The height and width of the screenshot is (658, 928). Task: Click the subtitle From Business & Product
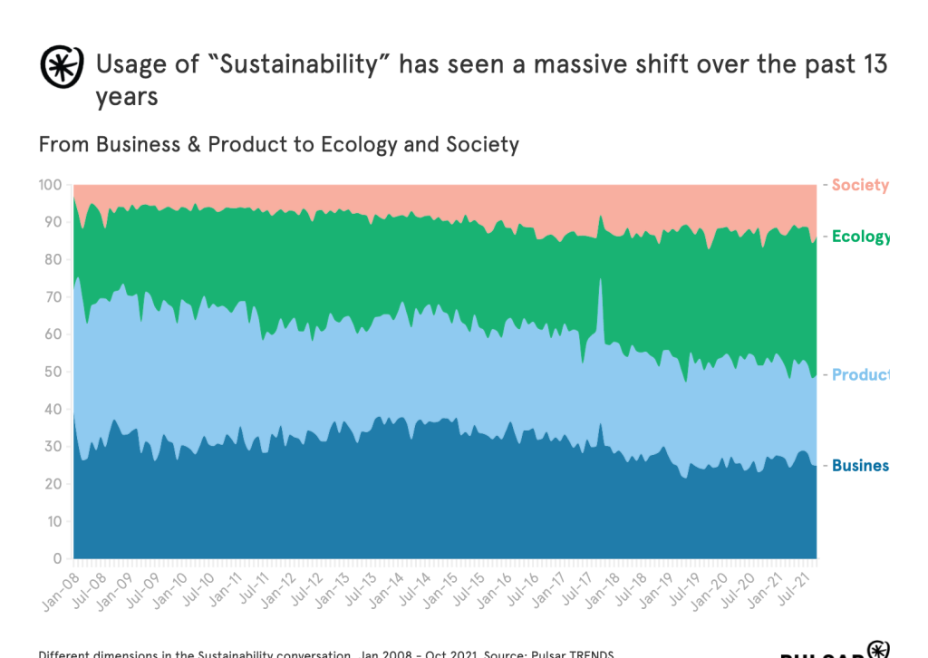pyautogui.click(x=278, y=144)
